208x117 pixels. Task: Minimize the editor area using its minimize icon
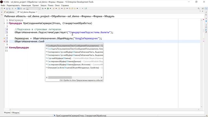pos(200,11)
